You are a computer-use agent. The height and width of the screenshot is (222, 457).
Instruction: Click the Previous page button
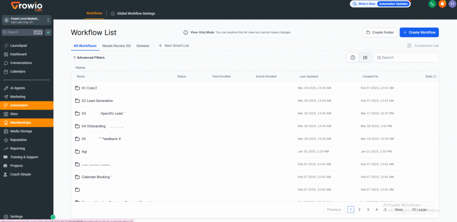click(334, 209)
